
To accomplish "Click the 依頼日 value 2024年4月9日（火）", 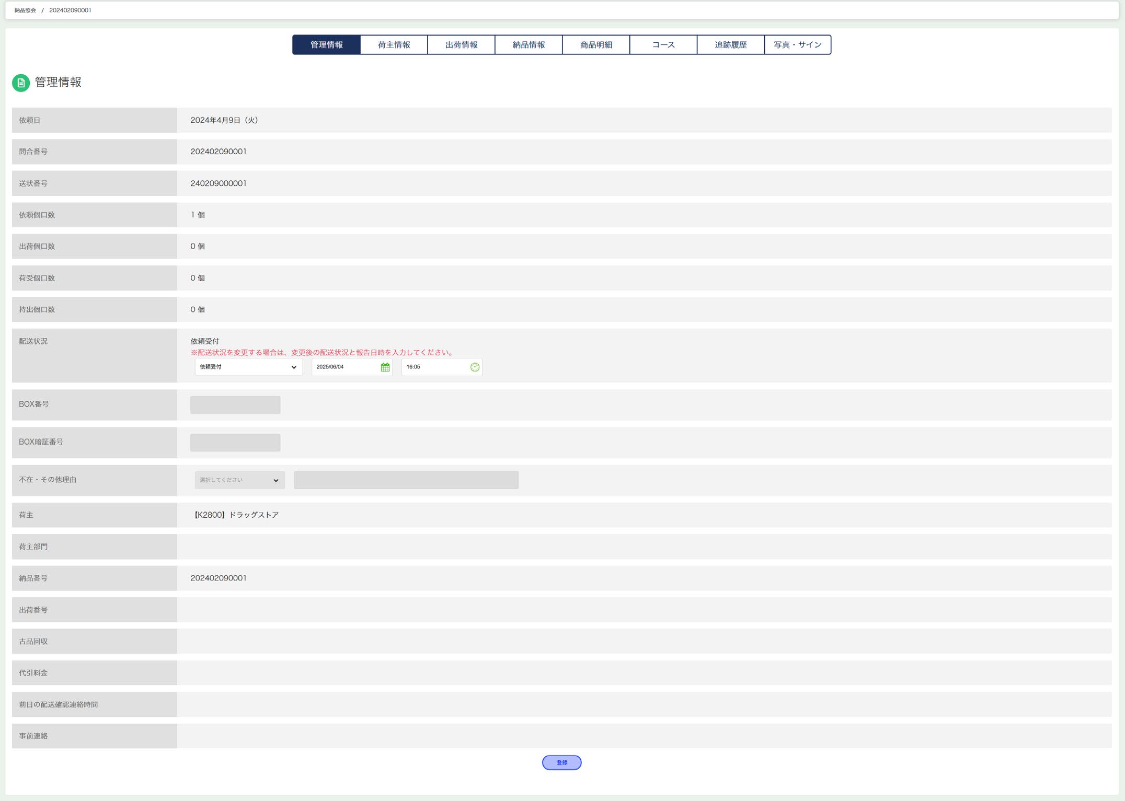I will pyautogui.click(x=224, y=120).
